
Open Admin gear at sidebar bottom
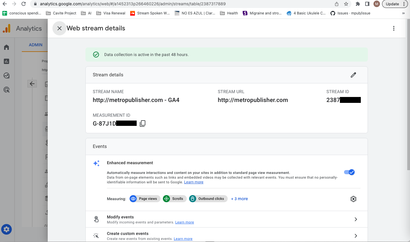click(6, 229)
